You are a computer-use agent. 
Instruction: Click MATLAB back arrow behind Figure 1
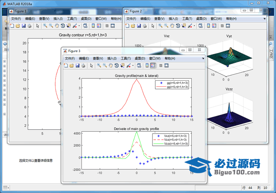(x=5, y=44)
